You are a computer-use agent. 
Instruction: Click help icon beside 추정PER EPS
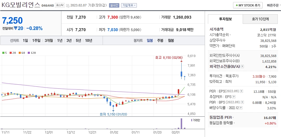[234, 97]
